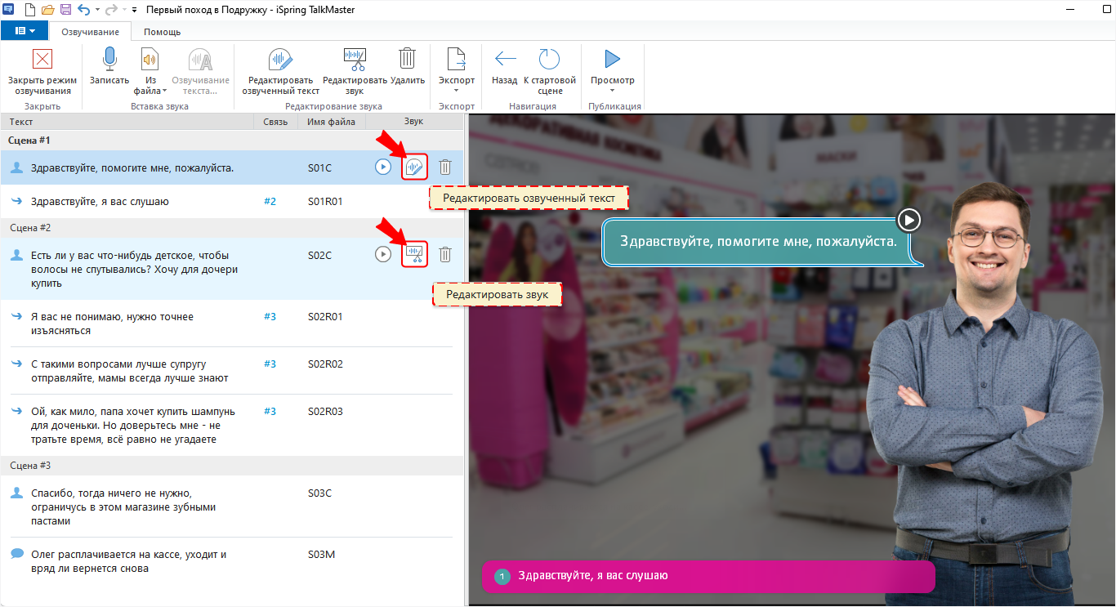This screenshot has width=1116, height=607.
Task: Redo the last undone action
Action: pos(113,10)
